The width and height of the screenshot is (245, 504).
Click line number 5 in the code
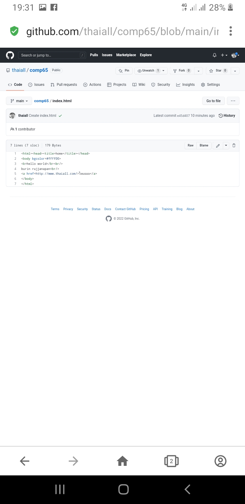tap(15, 174)
